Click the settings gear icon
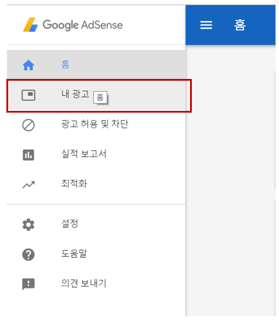Image resolution: width=279 pixels, height=321 pixels. (28, 225)
